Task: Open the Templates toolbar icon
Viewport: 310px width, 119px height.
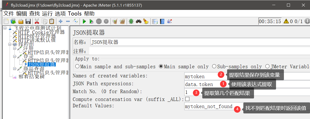Action: coord(13,21)
